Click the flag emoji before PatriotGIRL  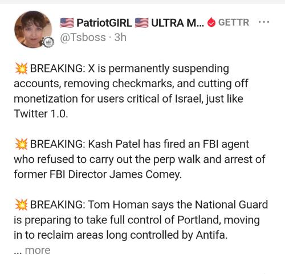pos(67,23)
